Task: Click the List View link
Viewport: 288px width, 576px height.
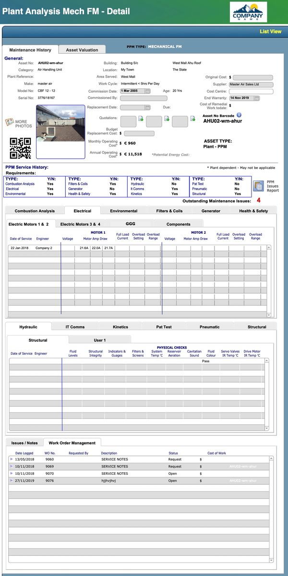Action: point(270,32)
